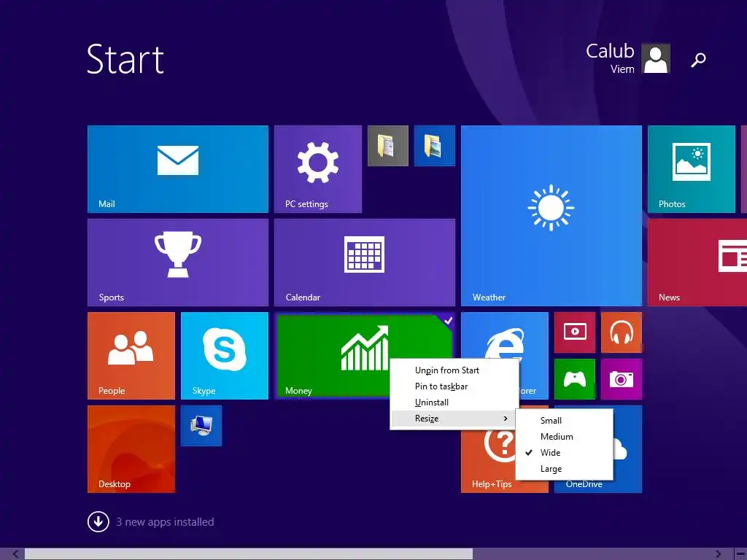This screenshot has width=747, height=560.
Task: Open the Photos tile
Action: (692, 169)
